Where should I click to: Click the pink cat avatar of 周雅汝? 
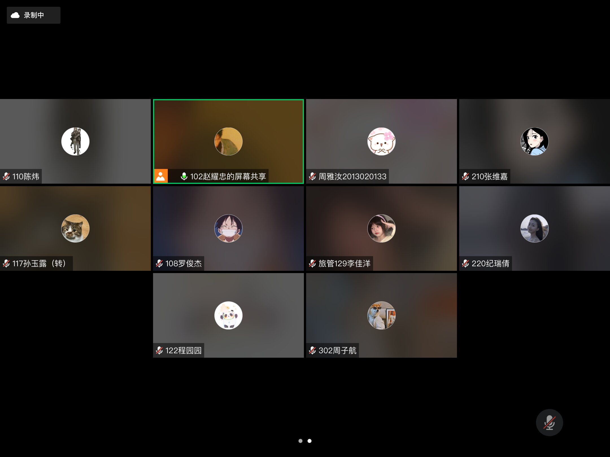pyautogui.click(x=381, y=141)
